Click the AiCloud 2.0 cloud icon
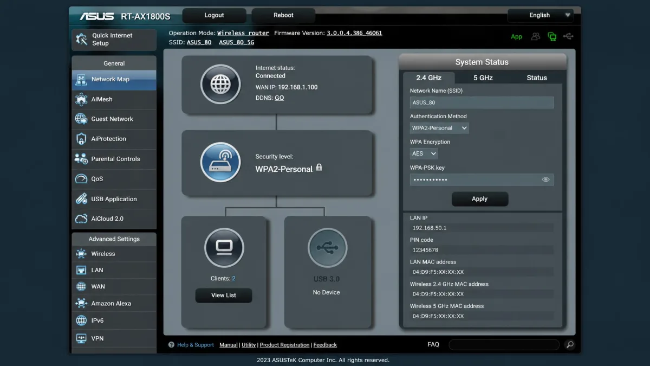 pos(81,219)
